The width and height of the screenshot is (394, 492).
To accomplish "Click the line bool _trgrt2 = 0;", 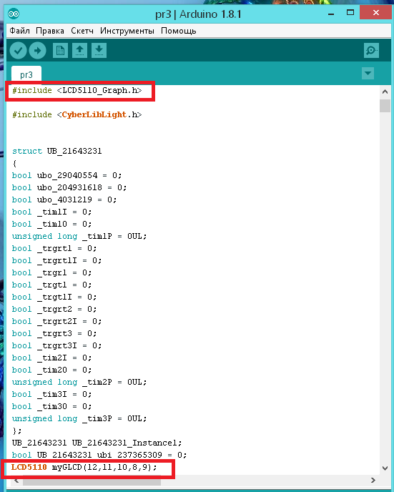I will tap(54, 310).
